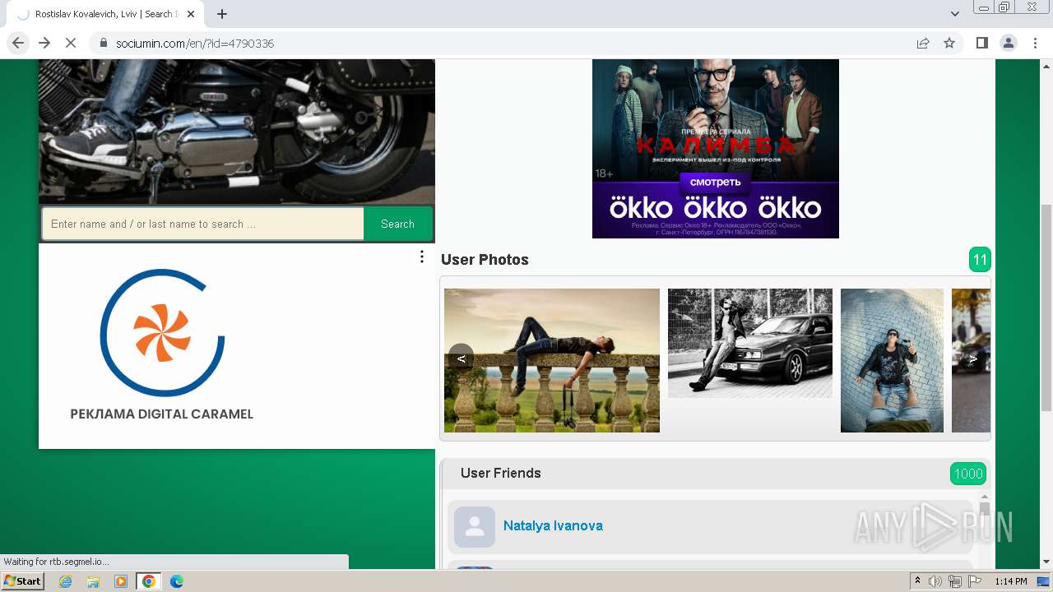
Task: Open Action Center flag icon
Action: click(974, 581)
